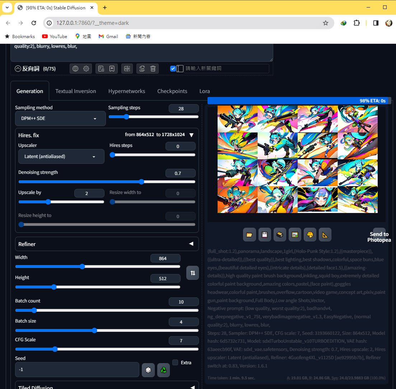The image size is (396, 389).
Task: Collapse the 反向詞 negative prompt section
Action: (x=18, y=69)
